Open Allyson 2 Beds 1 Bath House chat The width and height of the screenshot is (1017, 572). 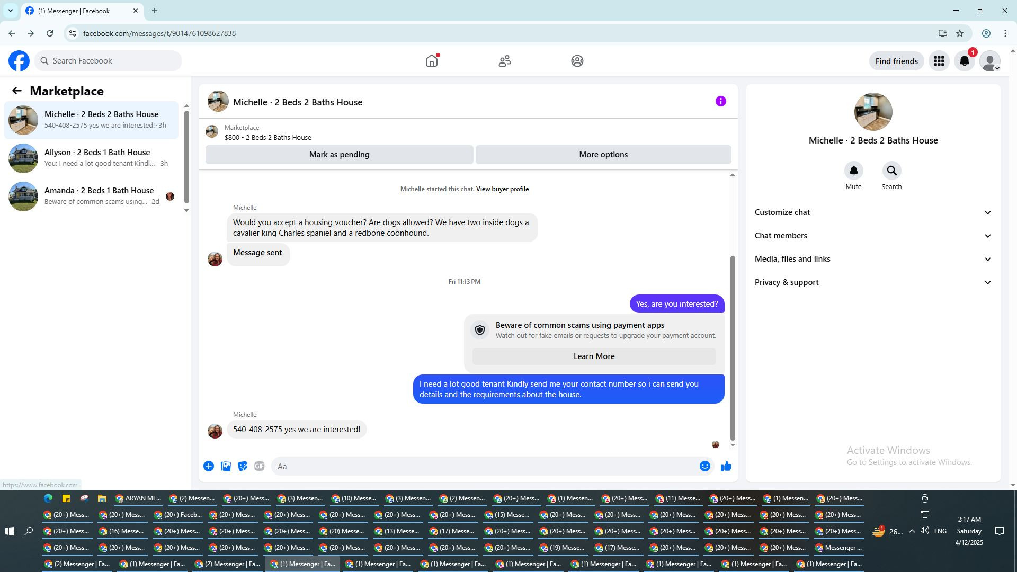[x=92, y=158]
